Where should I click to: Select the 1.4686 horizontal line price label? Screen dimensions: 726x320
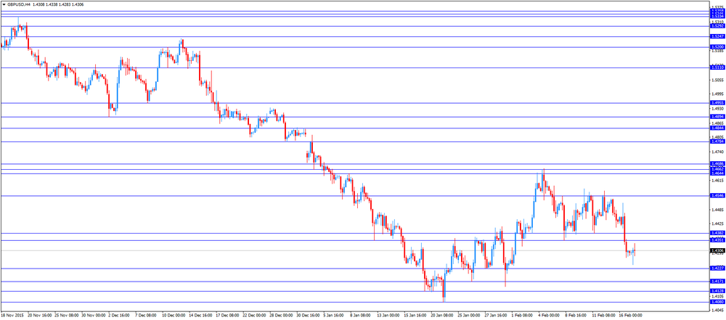tap(717, 164)
